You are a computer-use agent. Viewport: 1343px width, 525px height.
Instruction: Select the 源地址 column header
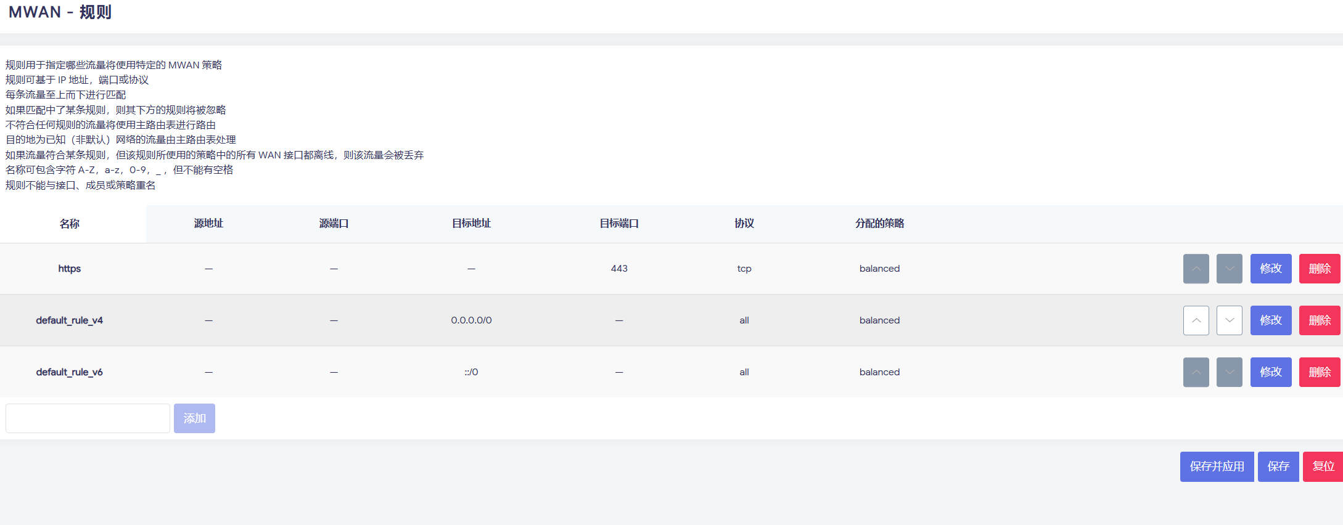coord(208,224)
